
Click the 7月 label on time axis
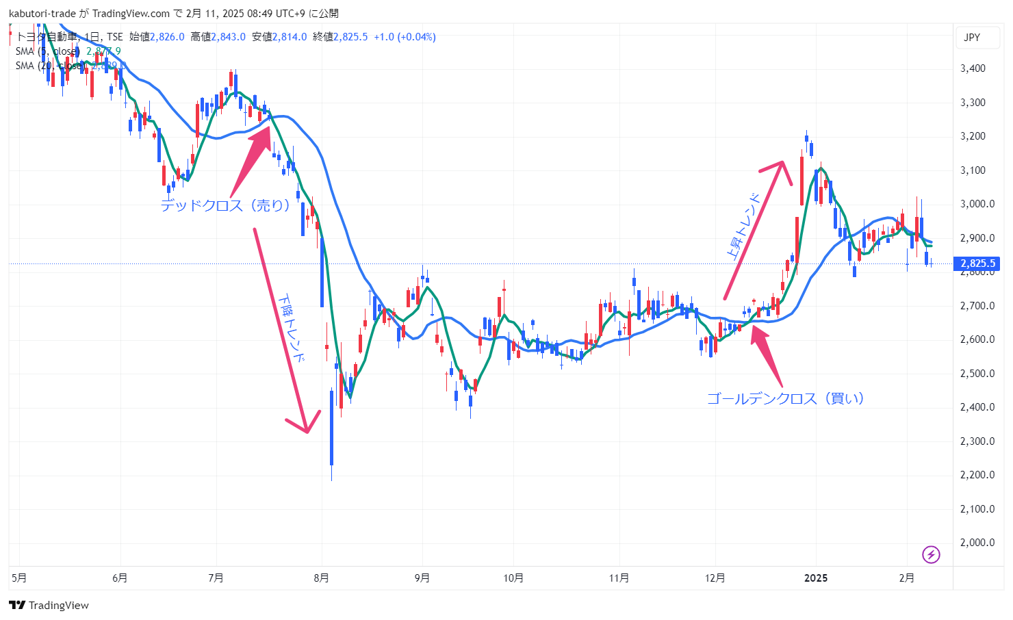tap(216, 578)
